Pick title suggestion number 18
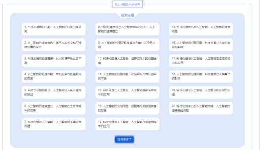Image resolution: width=260 pixels, height=150 pixels. tap(201, 77)
